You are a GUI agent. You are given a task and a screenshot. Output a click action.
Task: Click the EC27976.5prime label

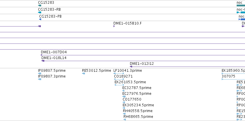click(137, 93)
